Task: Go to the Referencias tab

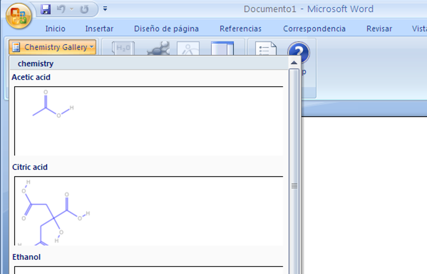Action: (x=240, y=28)
